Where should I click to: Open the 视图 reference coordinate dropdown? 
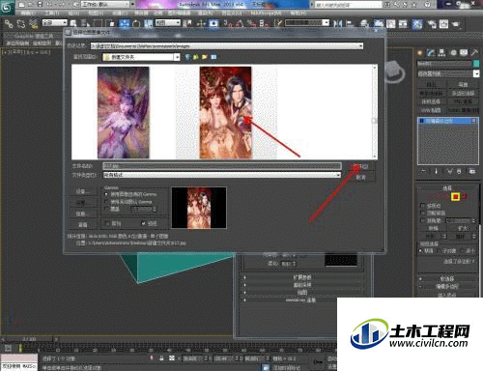(x=168, y=23)
